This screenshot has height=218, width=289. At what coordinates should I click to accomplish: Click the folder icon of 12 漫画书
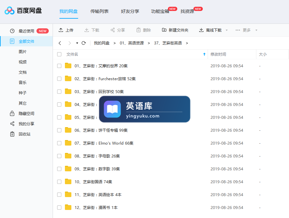click(x=68, y=207)
